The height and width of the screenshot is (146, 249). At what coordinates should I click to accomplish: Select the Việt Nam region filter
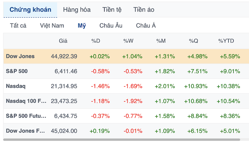(52, 26)
